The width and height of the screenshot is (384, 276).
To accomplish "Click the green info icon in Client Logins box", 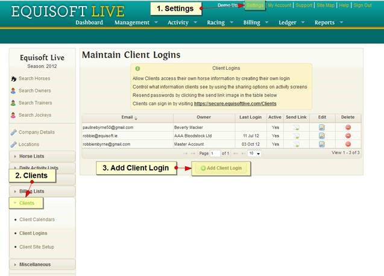I will click(x=137, y=69).
